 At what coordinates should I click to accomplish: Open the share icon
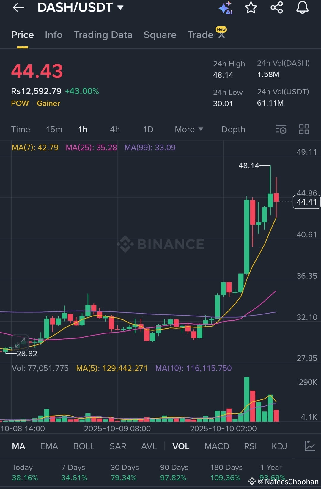coord(277,7)
